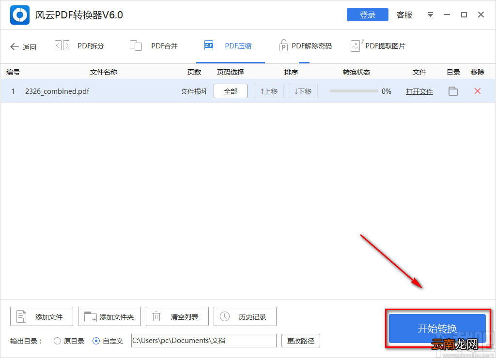Click the ZIP compress icon
Image resolution: width=496 pixels, height=358 pixels.
[x=209, y=45]
